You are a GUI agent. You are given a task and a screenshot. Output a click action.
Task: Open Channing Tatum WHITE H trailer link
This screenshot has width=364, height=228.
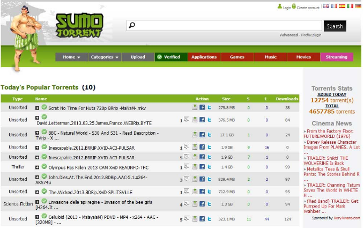(x=332, y=190)
